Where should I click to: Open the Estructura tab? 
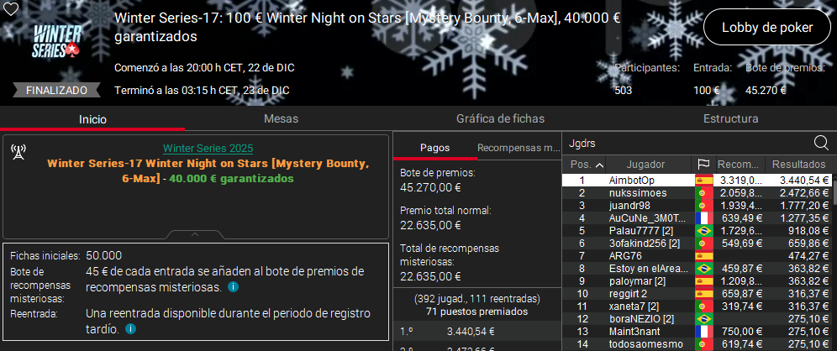(732, 119)
